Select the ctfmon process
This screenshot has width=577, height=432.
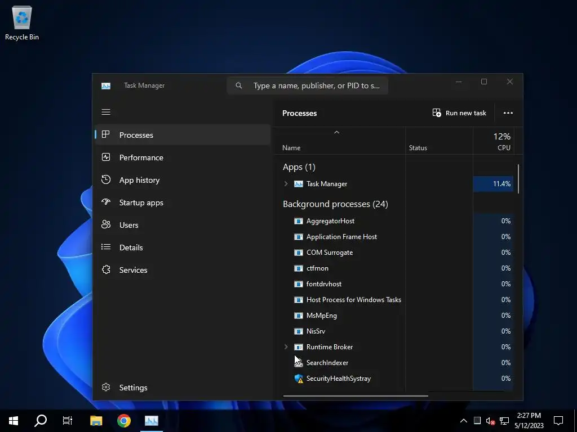pyautogui.click(x=394, y=268)
